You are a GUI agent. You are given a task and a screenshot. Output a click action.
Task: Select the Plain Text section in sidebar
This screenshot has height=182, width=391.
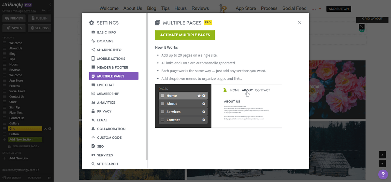pyautogui.click(x=16, y=113)
